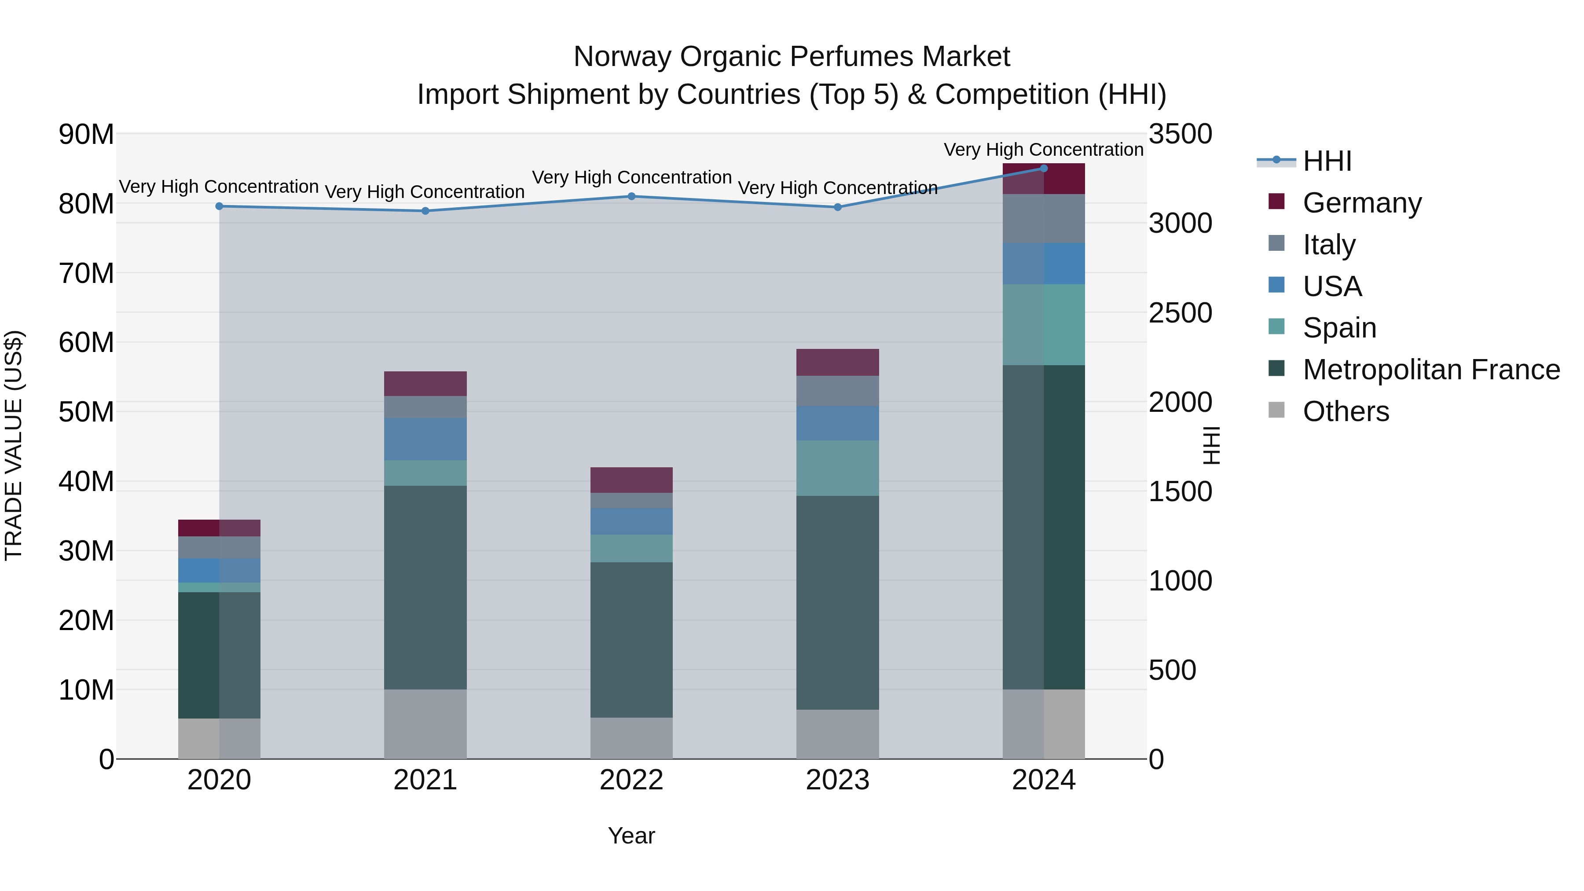Click the Very High Concentration label above 2023

tap(837, 188)
